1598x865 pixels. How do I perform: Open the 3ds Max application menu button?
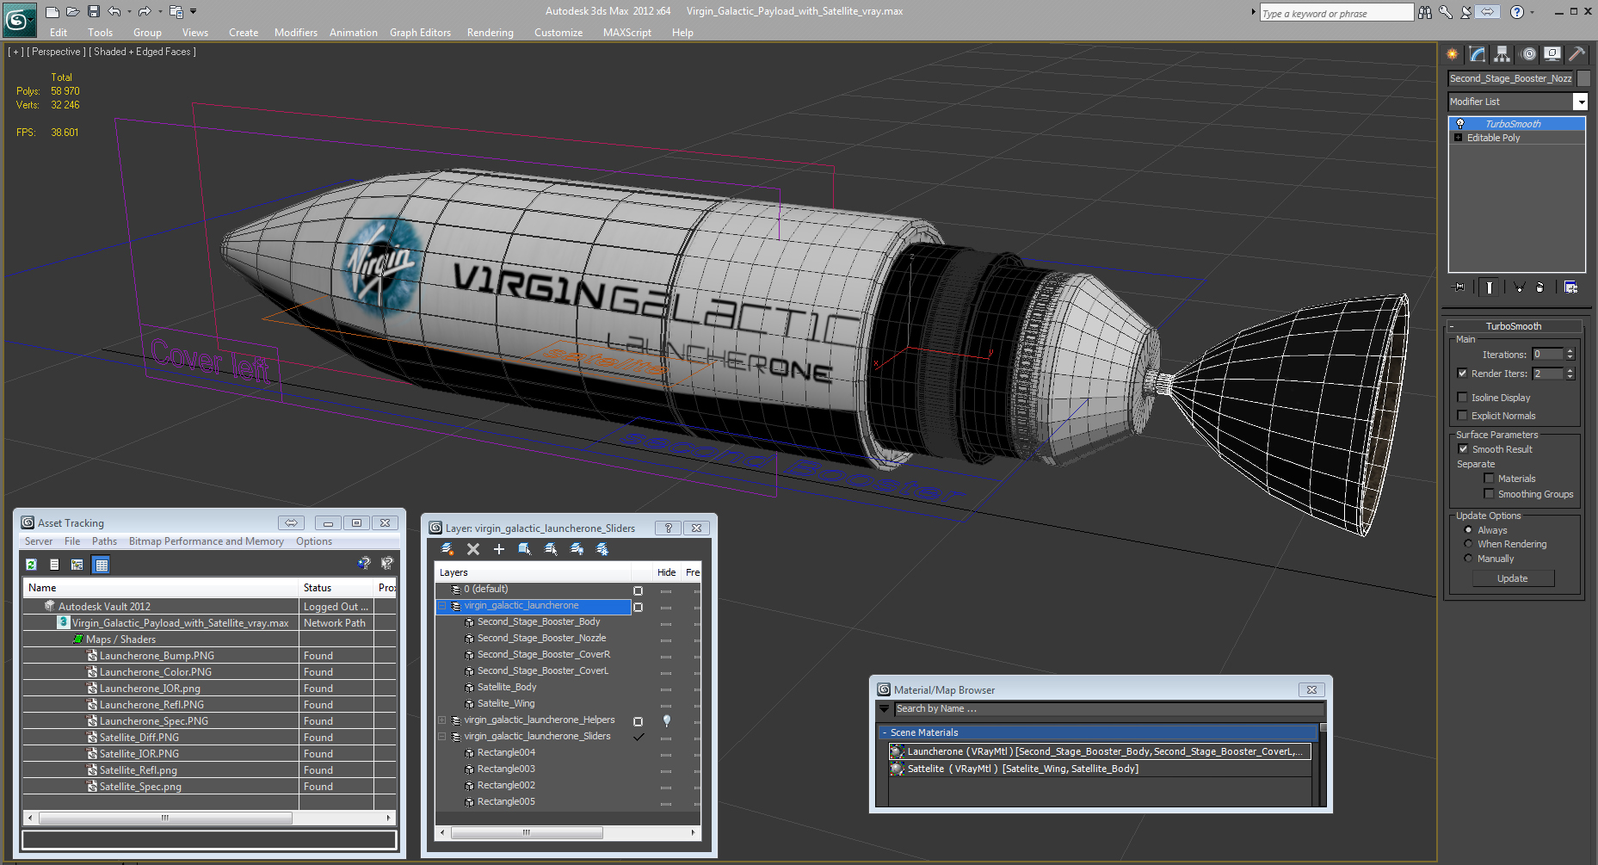19,19
